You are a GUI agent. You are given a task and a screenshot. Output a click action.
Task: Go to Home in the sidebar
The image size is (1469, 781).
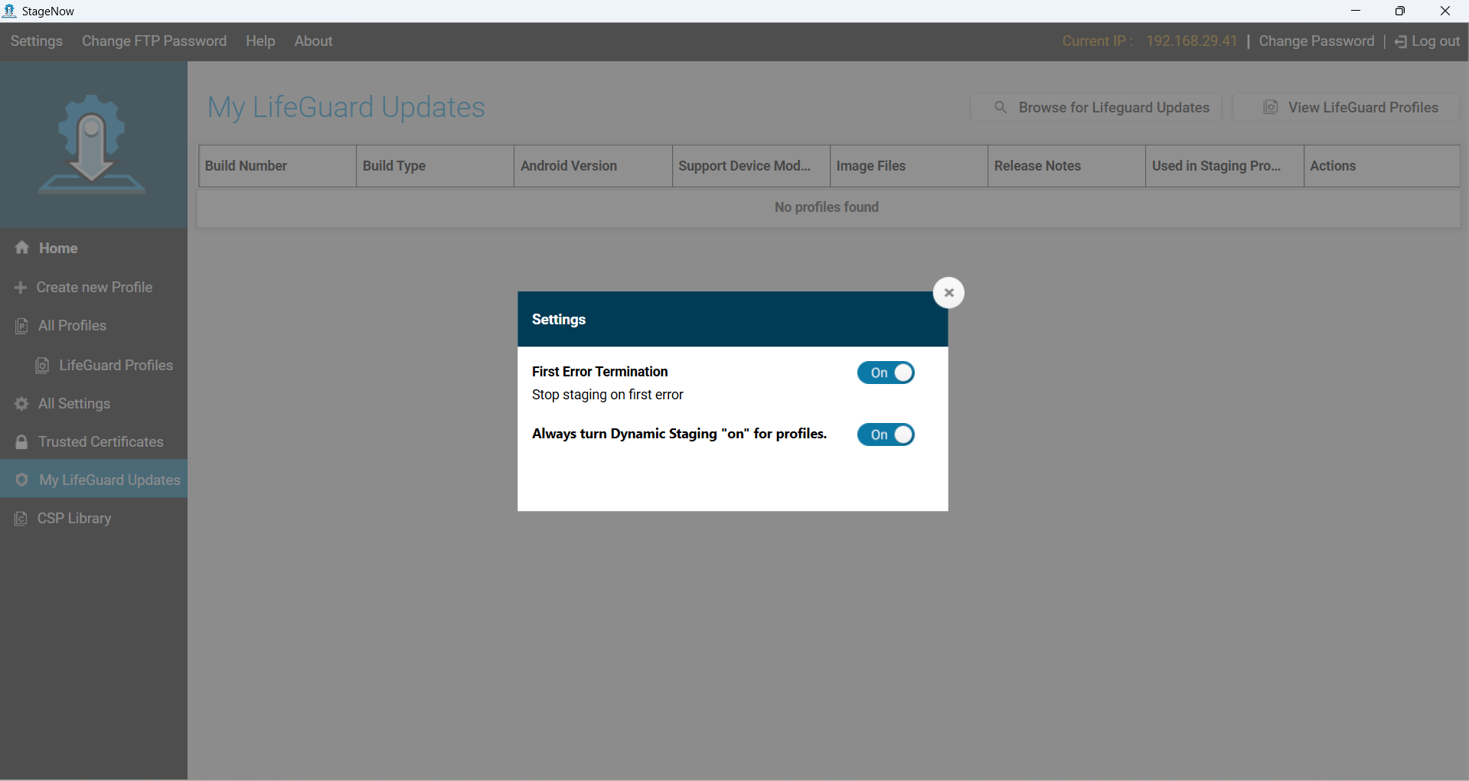pyautogui.click(x=93, y=248)
